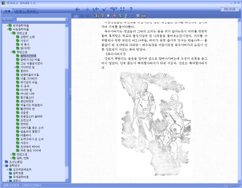Click inside the empty search input field
This screenshot has width=242, height=188.
(41, 19)
